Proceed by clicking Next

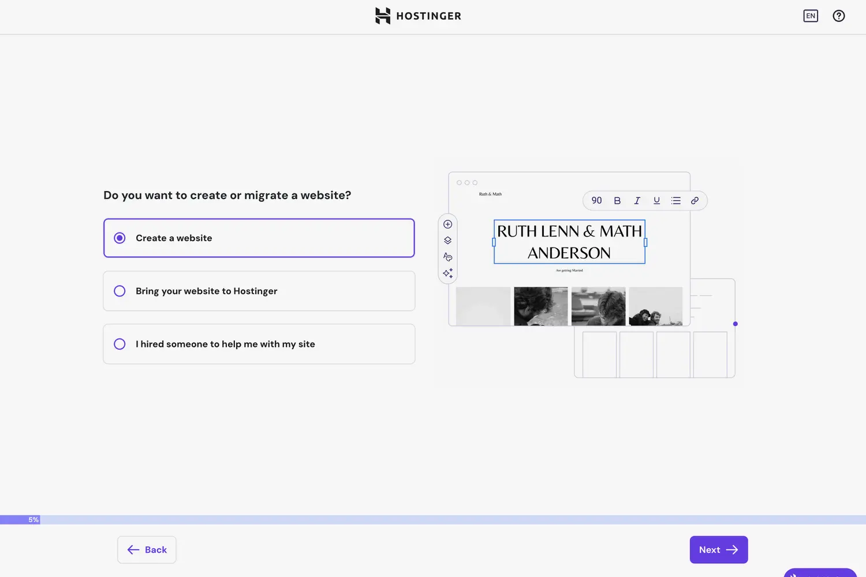click(718, 549)
